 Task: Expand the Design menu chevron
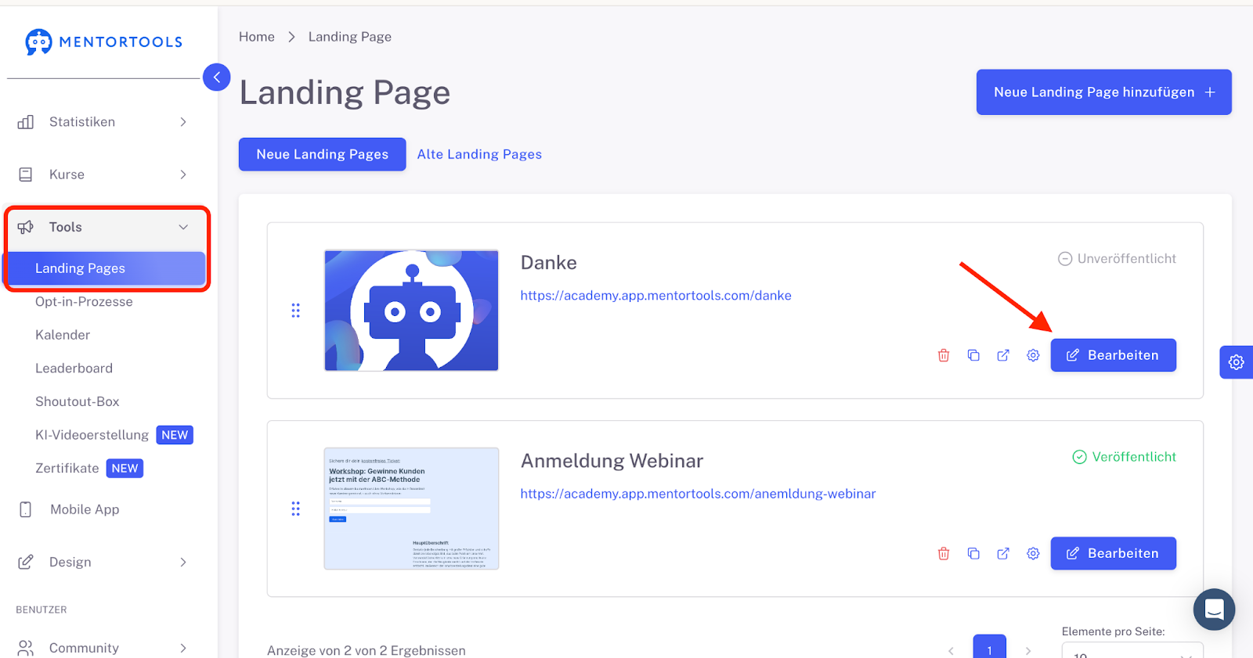183,562
